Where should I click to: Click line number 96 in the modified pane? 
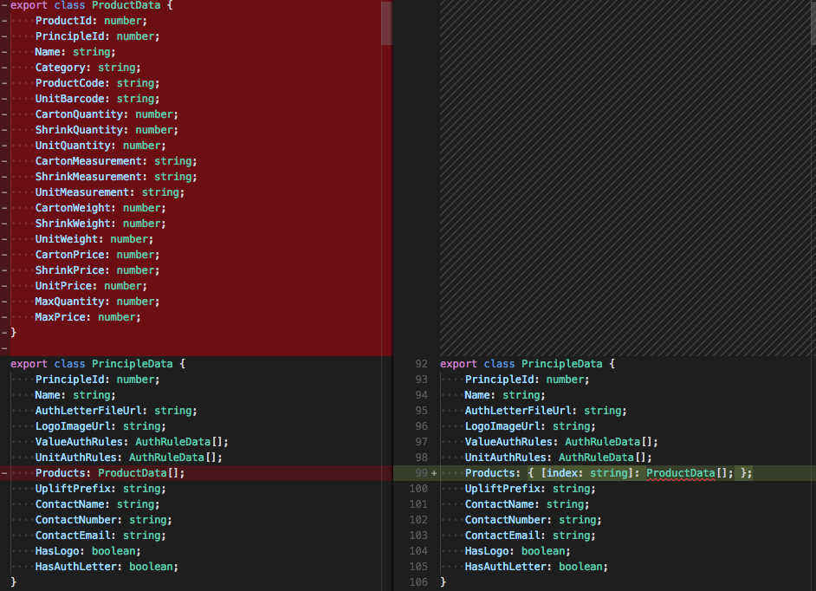click(422, 426)
